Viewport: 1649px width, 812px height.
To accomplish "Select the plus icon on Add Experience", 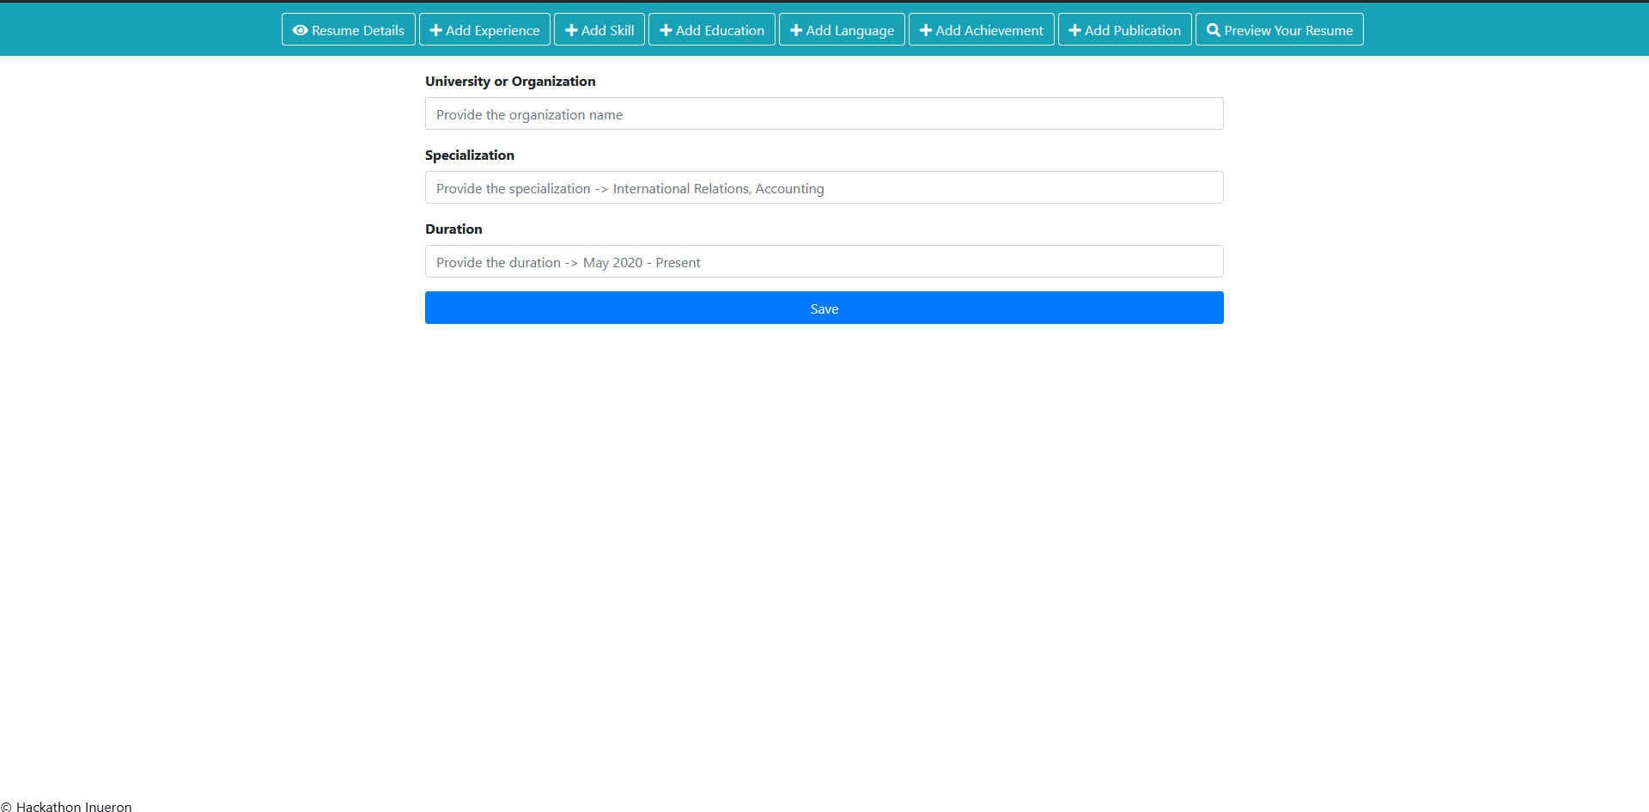I will coord(436,29).
